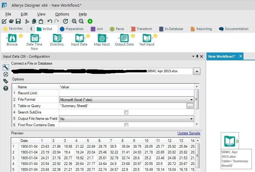The image size is (255, 172).
Task: Select the Text Input tool
Action: click(x=147, y=40)
